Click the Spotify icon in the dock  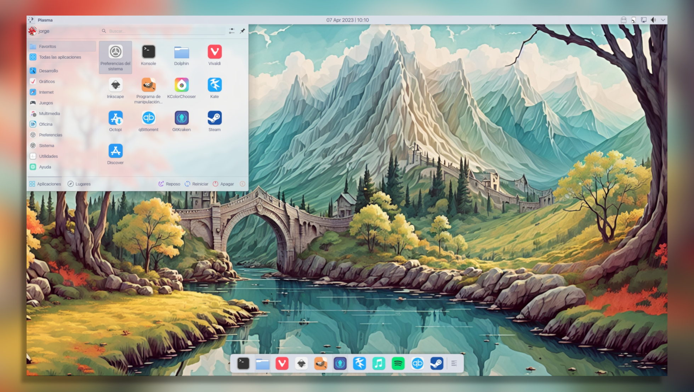coord(398,363)
